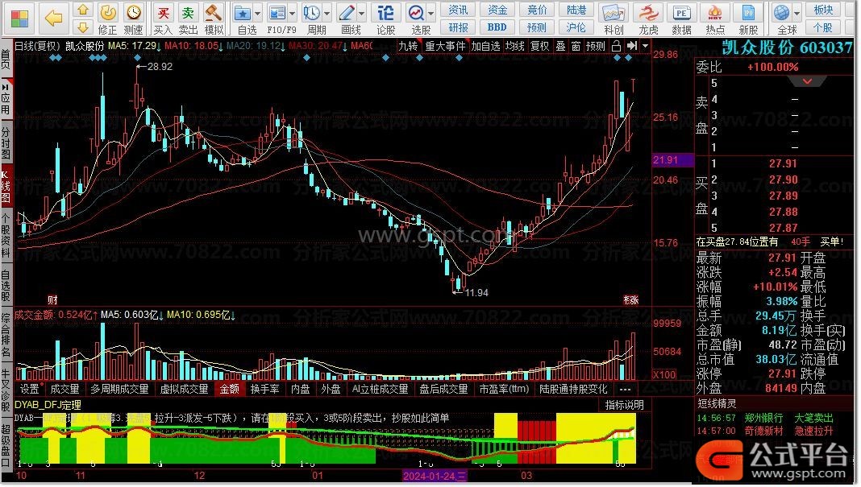
Task: Toggle 叠 overlay mode on chart
Action: pyautogui.click(x=560, y=46)
